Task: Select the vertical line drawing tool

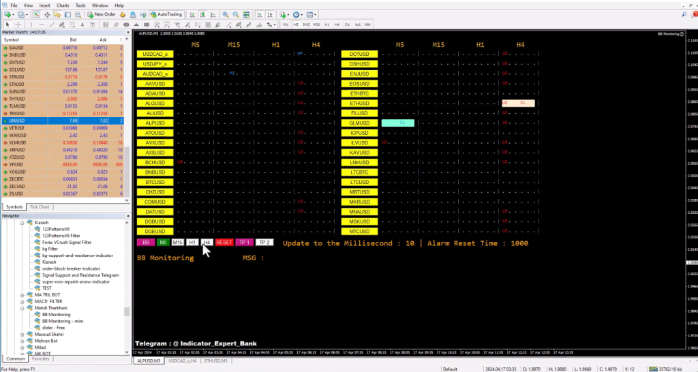Action: pyautogui.click(x=31, y=25)
